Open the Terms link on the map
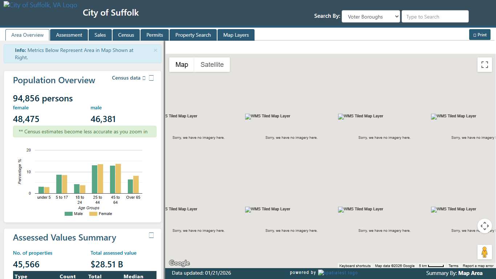496x279 pixels. point(453,266)
